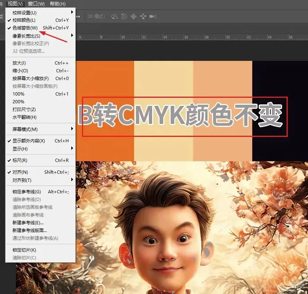Image resolution: width=308 pixels, height=294 pixels.
Task: Open the options bar overflow dots
Action: (78, 16)
